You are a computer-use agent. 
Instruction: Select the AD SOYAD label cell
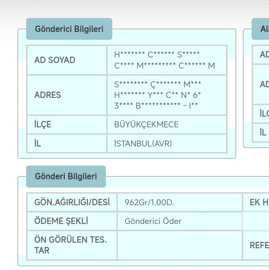54,60
